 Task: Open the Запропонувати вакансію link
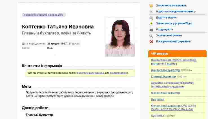[172, 5]
